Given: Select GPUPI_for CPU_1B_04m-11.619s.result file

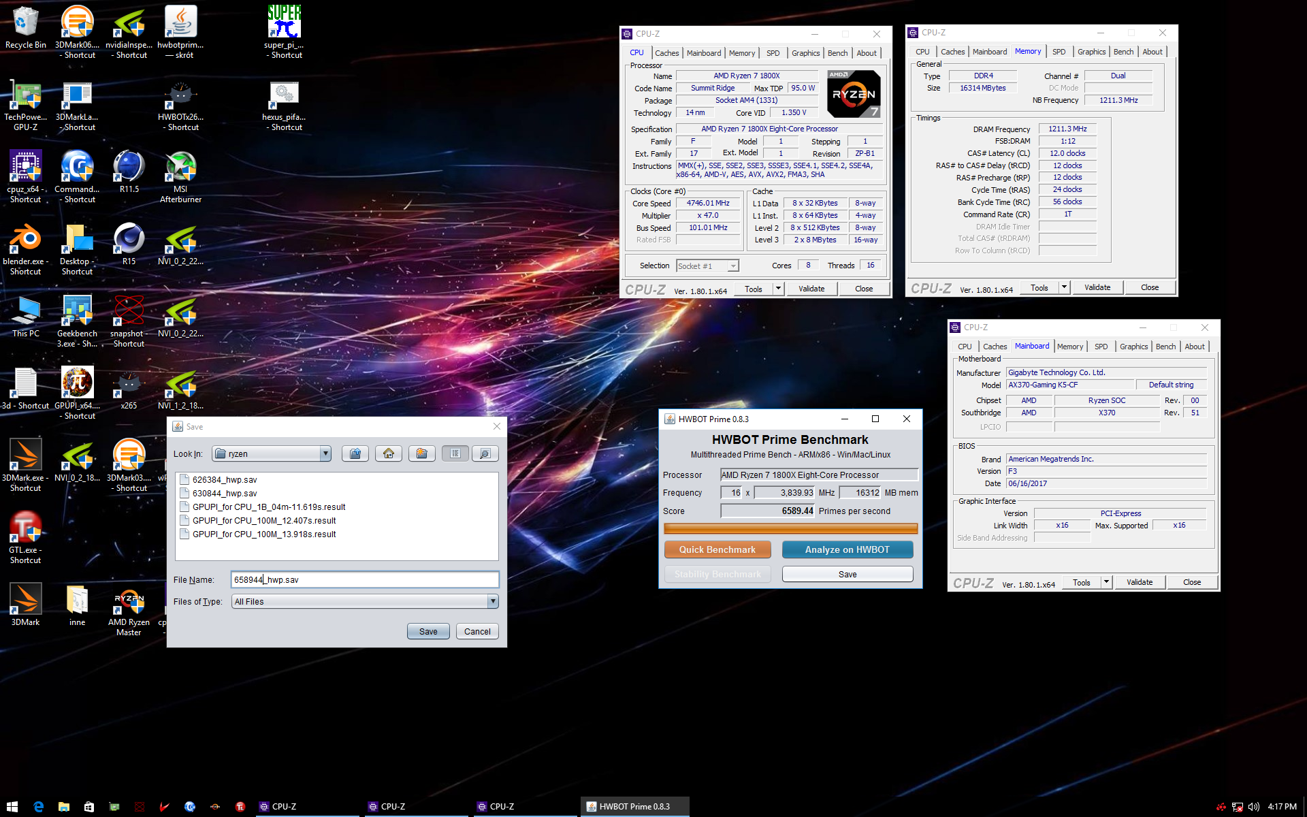Looking at the screenshot, I should [x=263, y=507].
